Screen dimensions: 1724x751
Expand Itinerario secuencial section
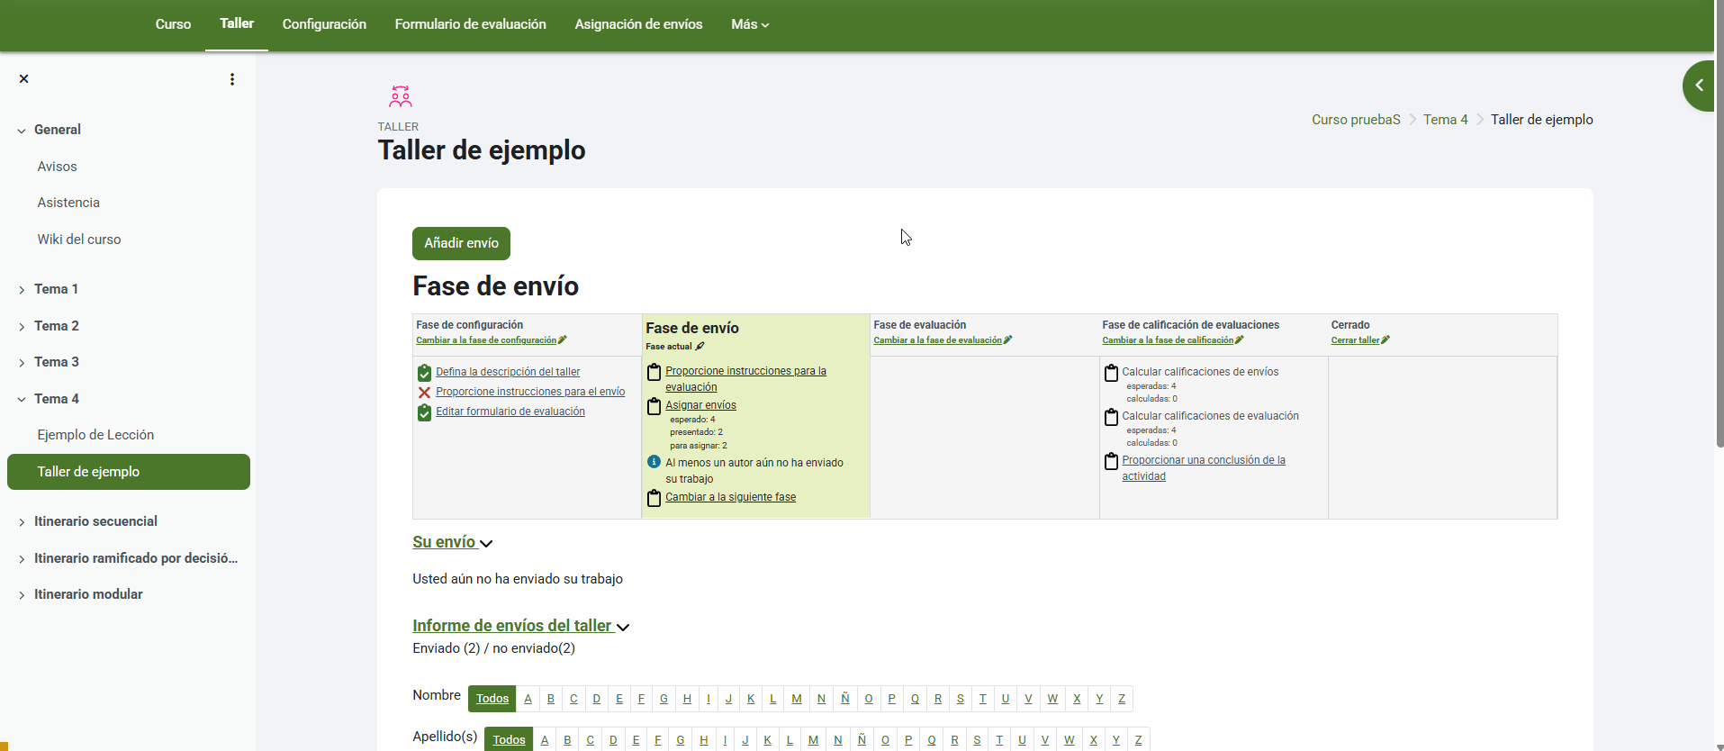(x=22, y=522)
